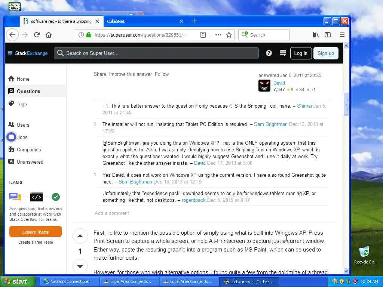Screen dimensions: 383x287
Task: Click the Sign up button
Action: click(x=326, y=53)
